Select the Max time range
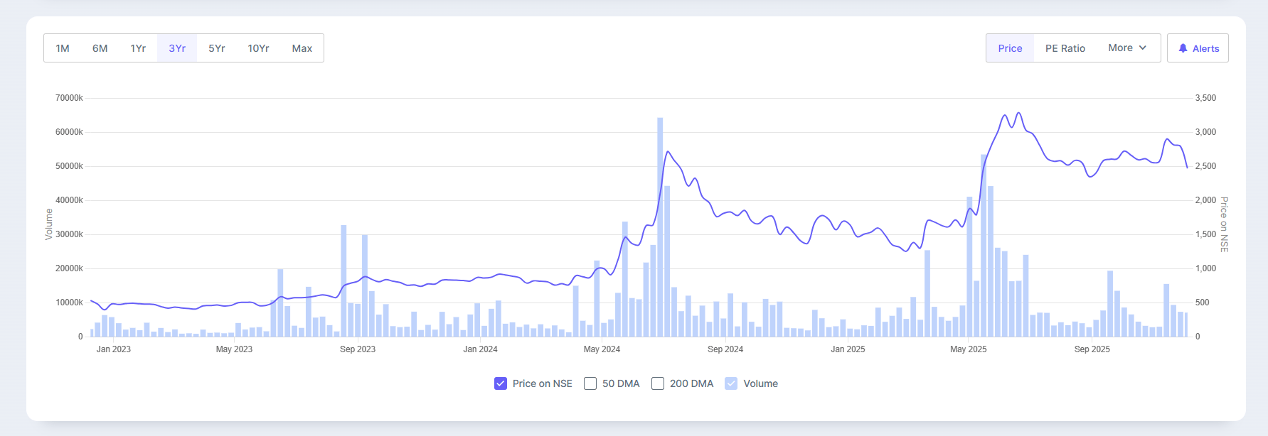 (x=302, y=48)
